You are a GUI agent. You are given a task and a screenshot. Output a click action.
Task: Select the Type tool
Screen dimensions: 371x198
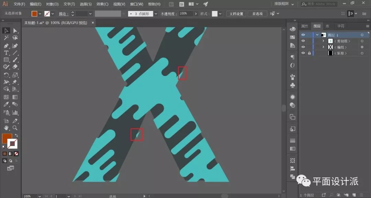[6, 53]
